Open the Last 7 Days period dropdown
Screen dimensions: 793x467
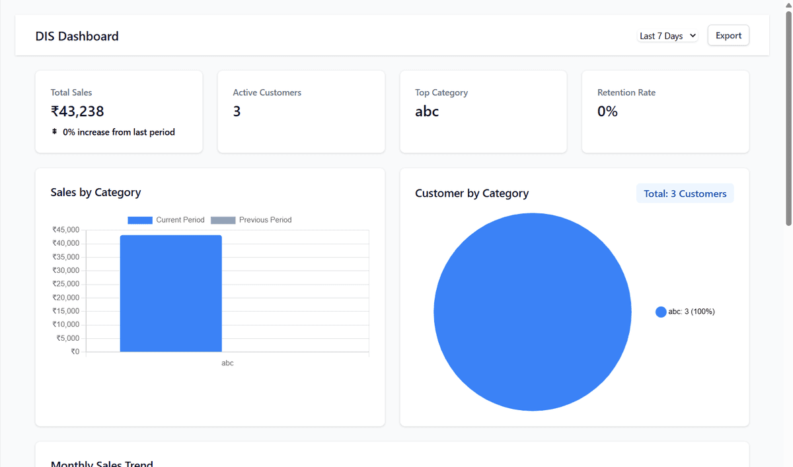point(667,36)
